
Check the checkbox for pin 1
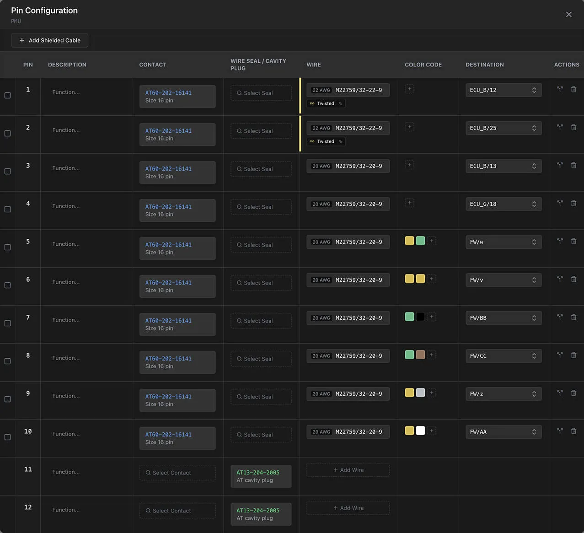7,96
